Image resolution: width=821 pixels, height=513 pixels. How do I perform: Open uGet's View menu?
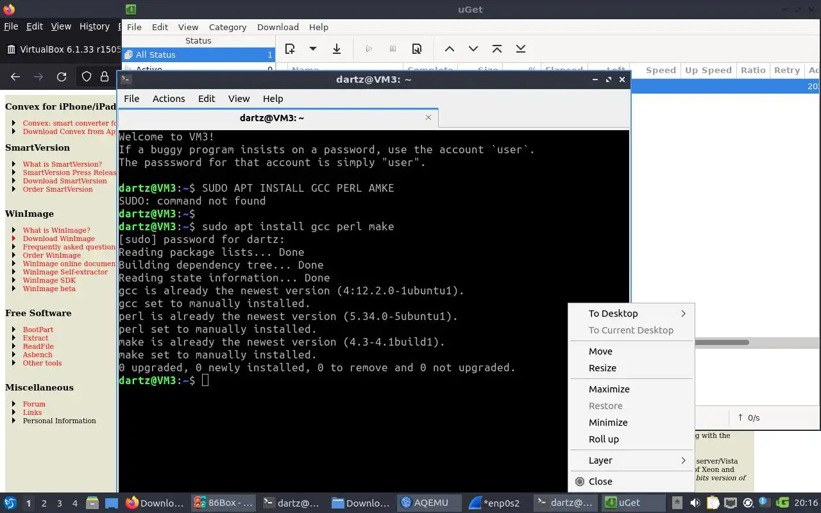[x=188, y=27]
